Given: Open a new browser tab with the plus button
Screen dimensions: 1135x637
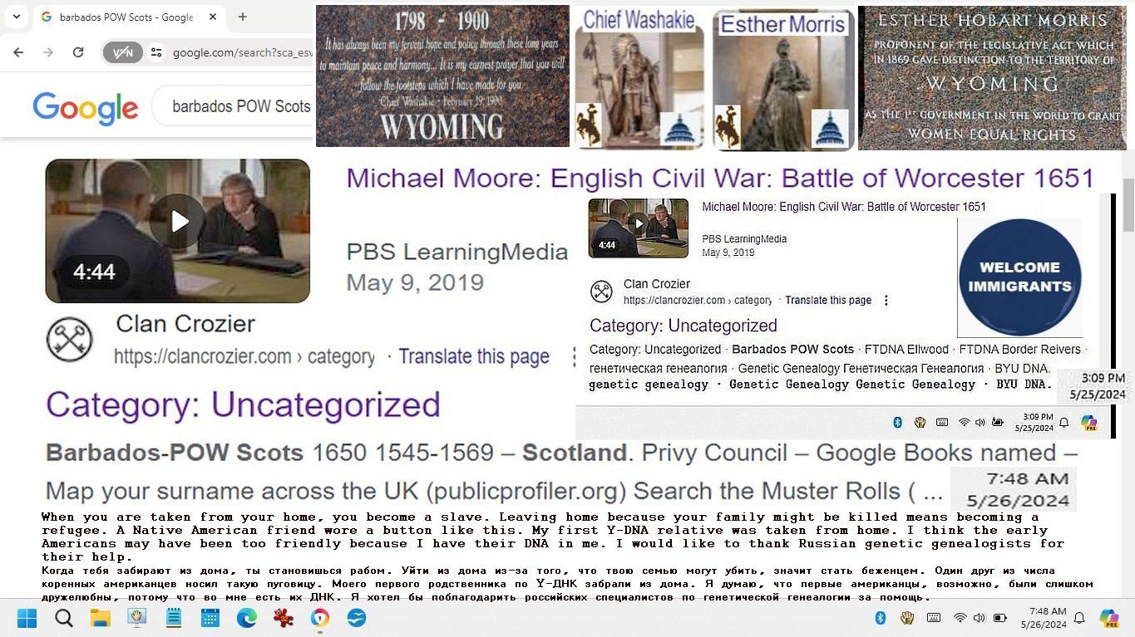Looking at the screenshot, I should (243, 17).
